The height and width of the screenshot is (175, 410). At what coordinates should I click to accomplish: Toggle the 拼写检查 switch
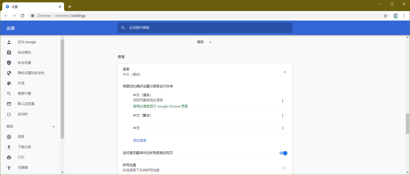[x=282, y=168]
